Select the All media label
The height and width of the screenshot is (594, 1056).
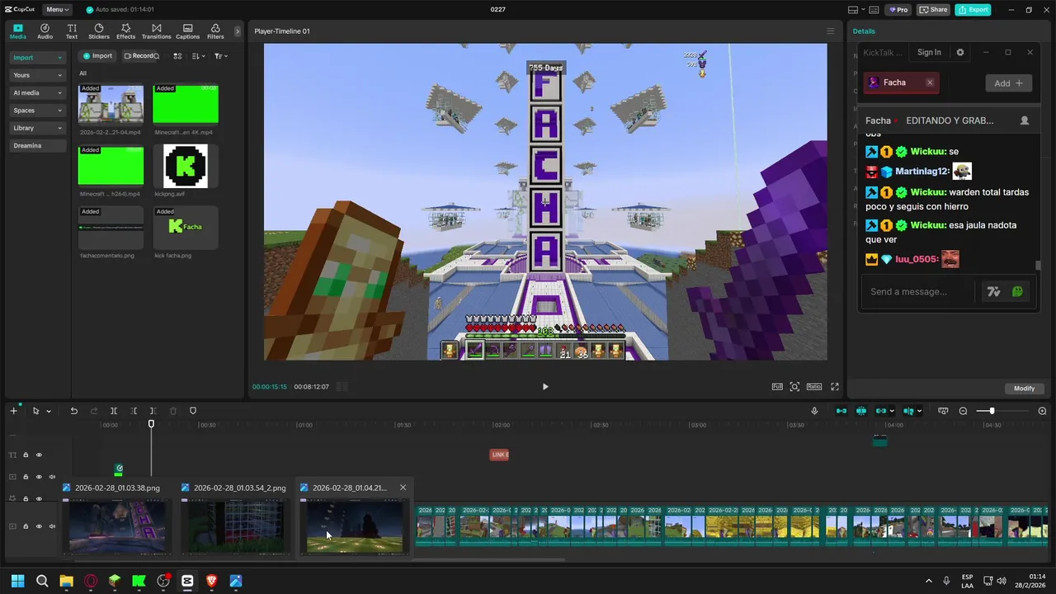coord(82,73)
